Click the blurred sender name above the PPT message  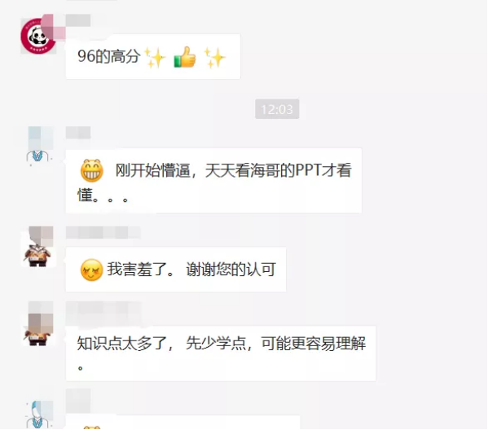[x=78, y=133]
